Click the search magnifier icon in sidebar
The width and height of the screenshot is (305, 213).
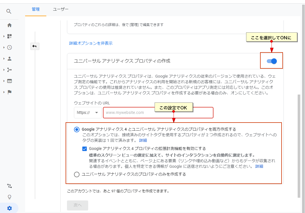pyautogui.click(x=9, y=11)
